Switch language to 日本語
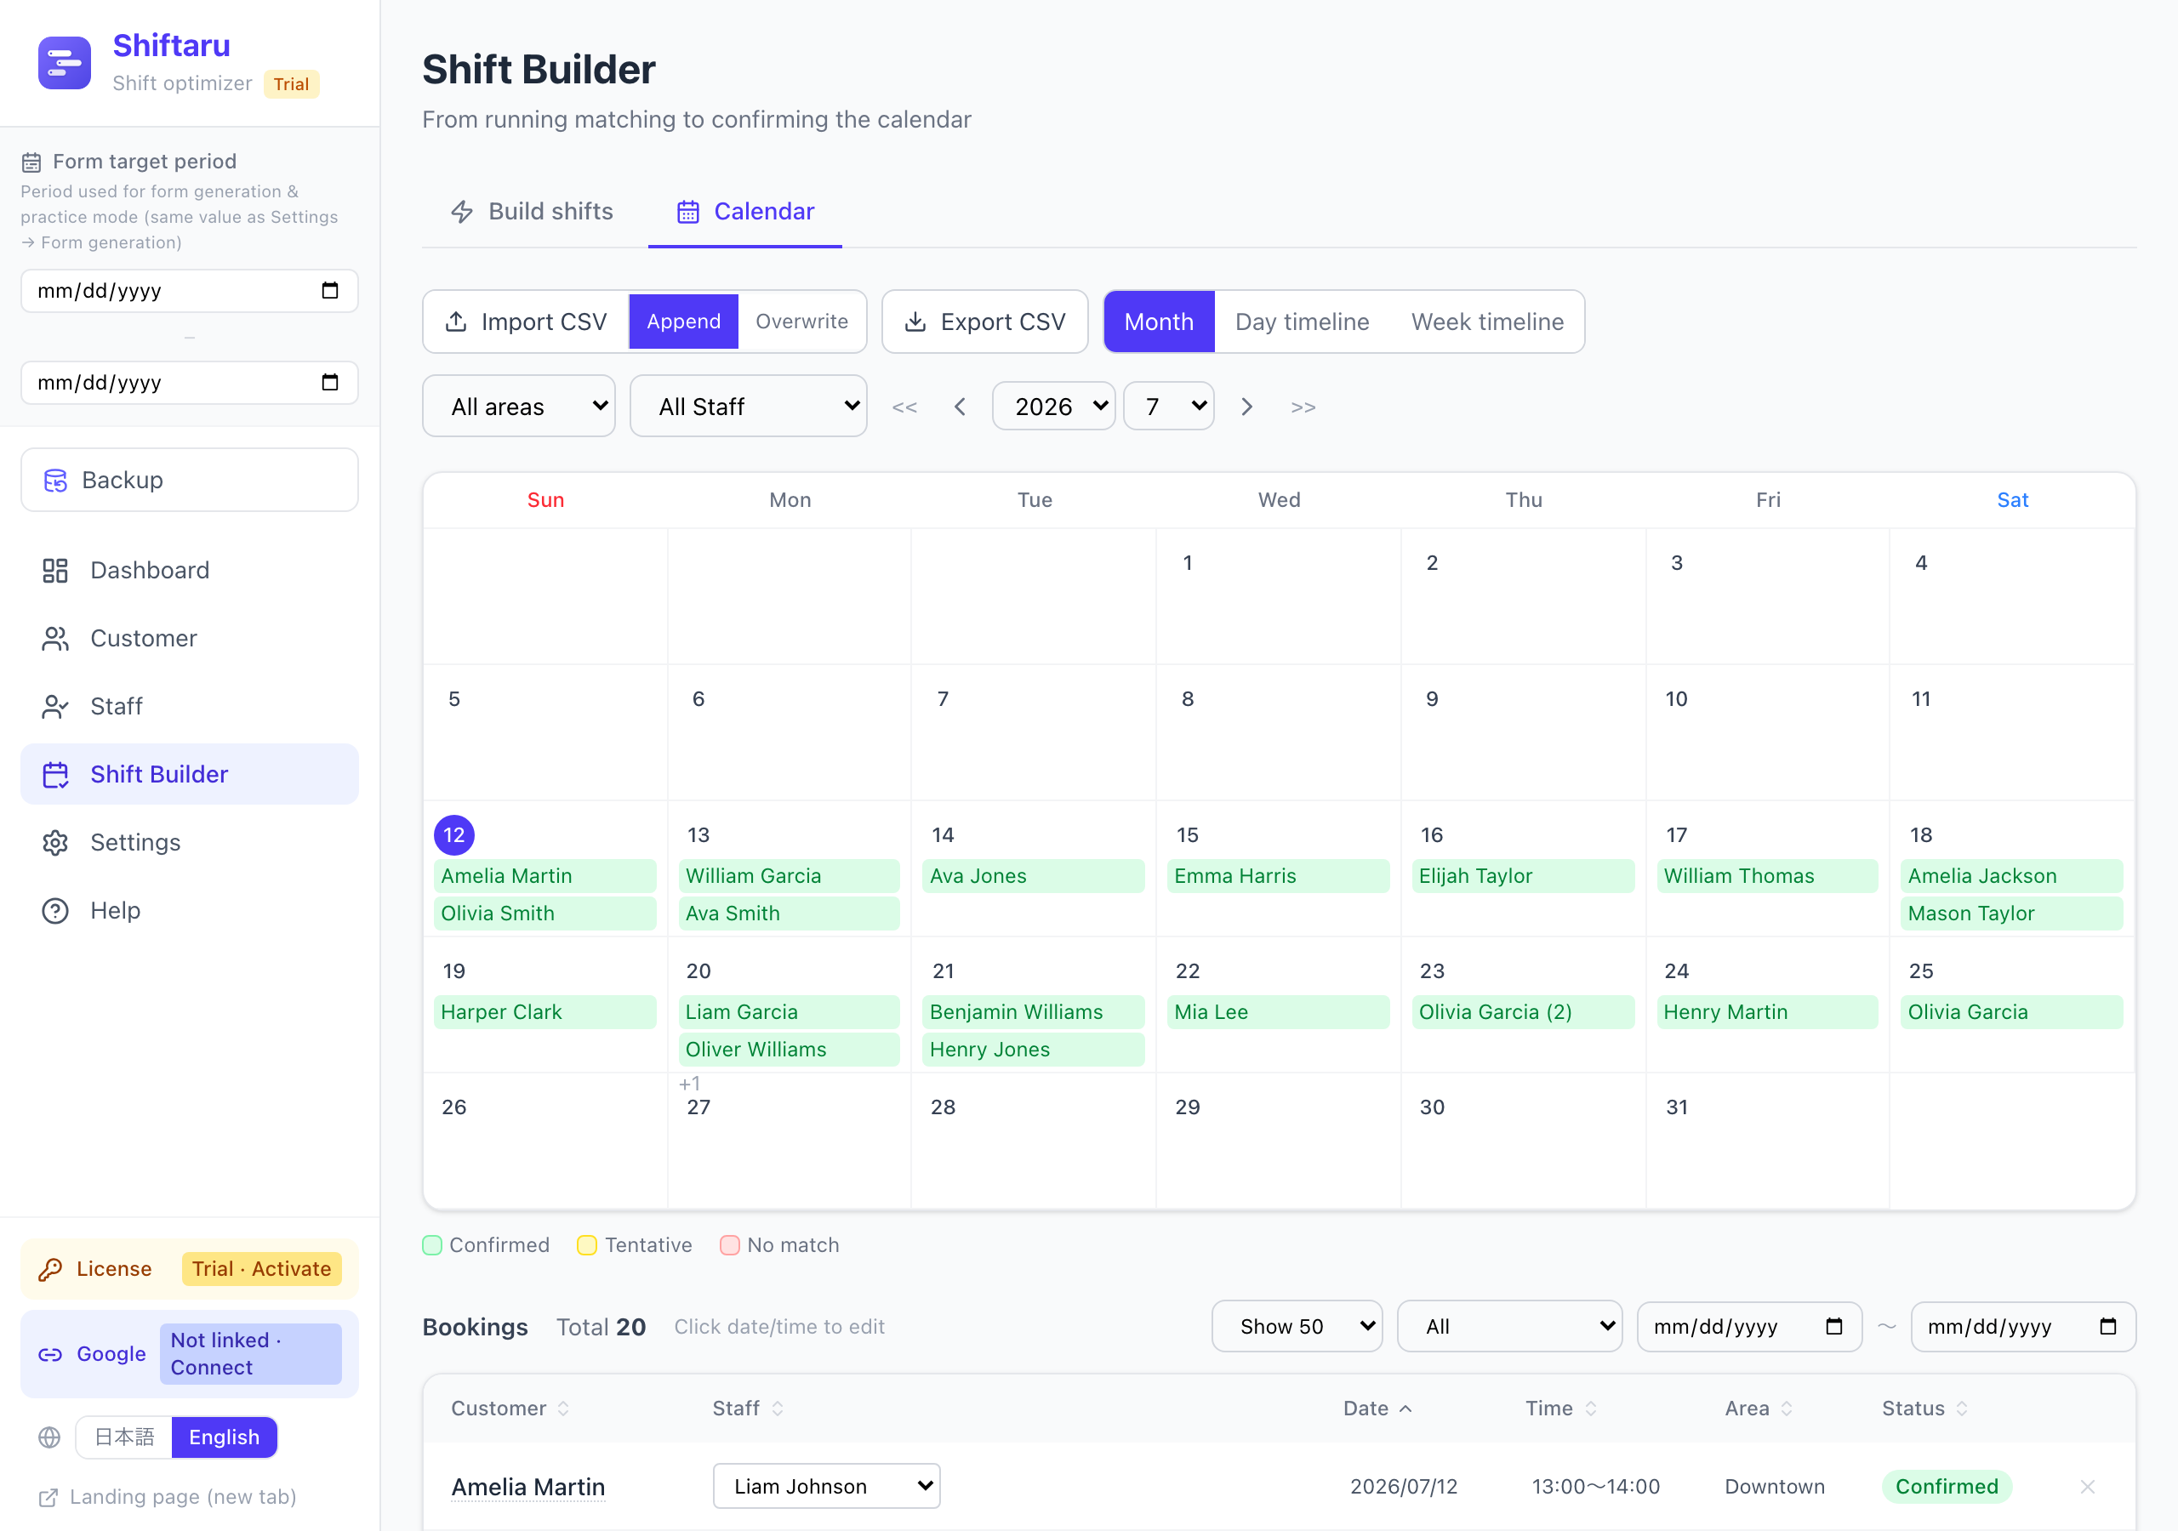The image size is (2178, 1531). (x=124, y=1437)
